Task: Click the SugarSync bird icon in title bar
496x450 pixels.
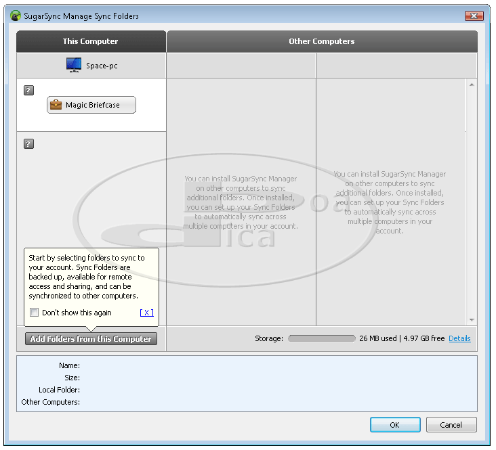Action: (15, 16)
